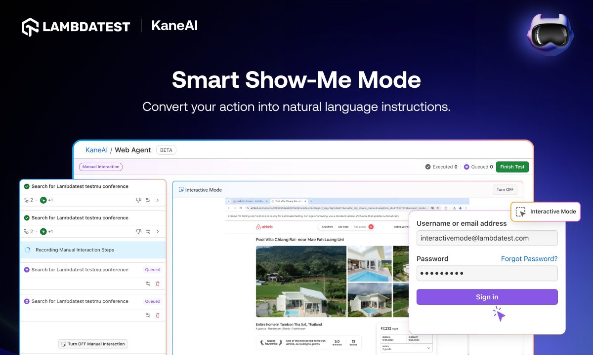
Task: Turn OFF Interactive Mode
Action: [x=505, y=190]
